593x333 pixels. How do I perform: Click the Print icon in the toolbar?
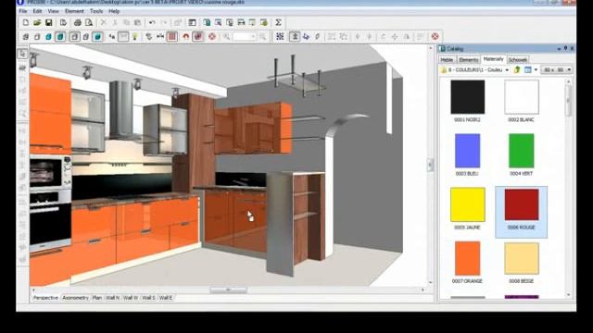(x=78, y=22)
